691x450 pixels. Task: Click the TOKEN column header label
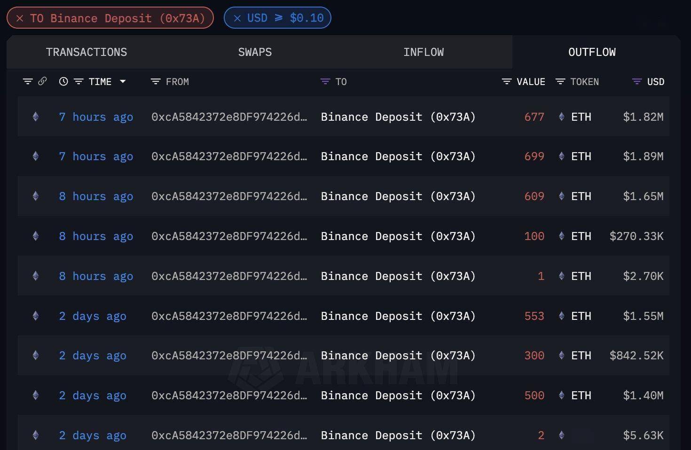[x=585, y=82]
